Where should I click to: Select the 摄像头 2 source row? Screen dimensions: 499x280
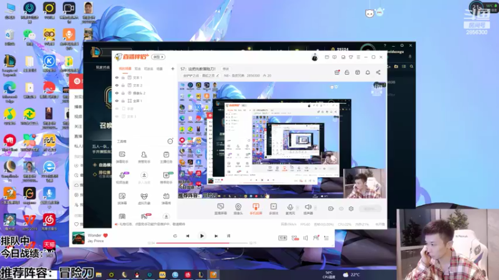145,93
